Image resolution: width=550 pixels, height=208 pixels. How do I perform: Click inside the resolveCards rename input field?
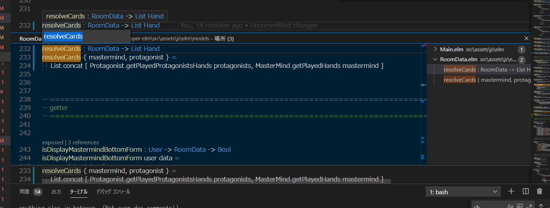(x=86, y=36)
